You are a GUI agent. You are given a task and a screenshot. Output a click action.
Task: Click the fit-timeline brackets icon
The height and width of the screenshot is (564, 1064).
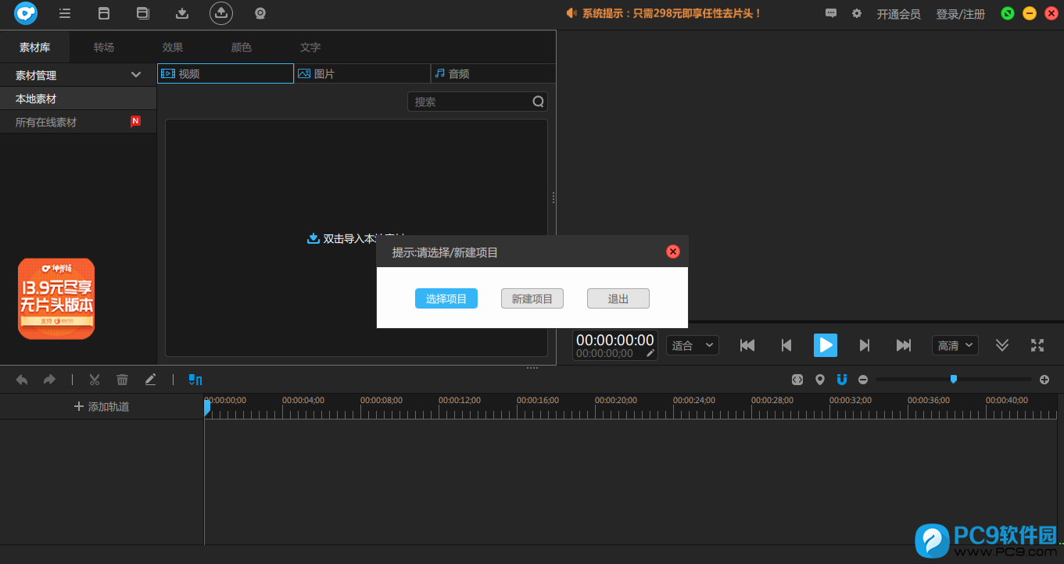(797, 380)
